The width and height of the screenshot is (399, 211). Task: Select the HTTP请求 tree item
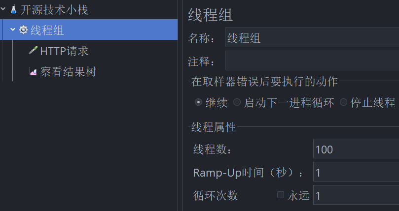coord(64,51)
